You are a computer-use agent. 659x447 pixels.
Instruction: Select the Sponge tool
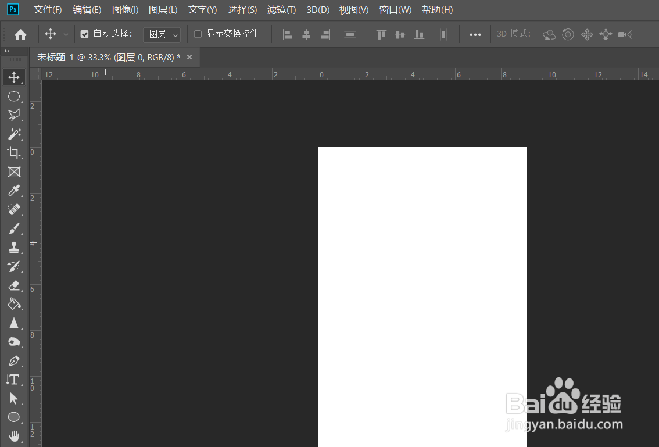tap(14, 341)
